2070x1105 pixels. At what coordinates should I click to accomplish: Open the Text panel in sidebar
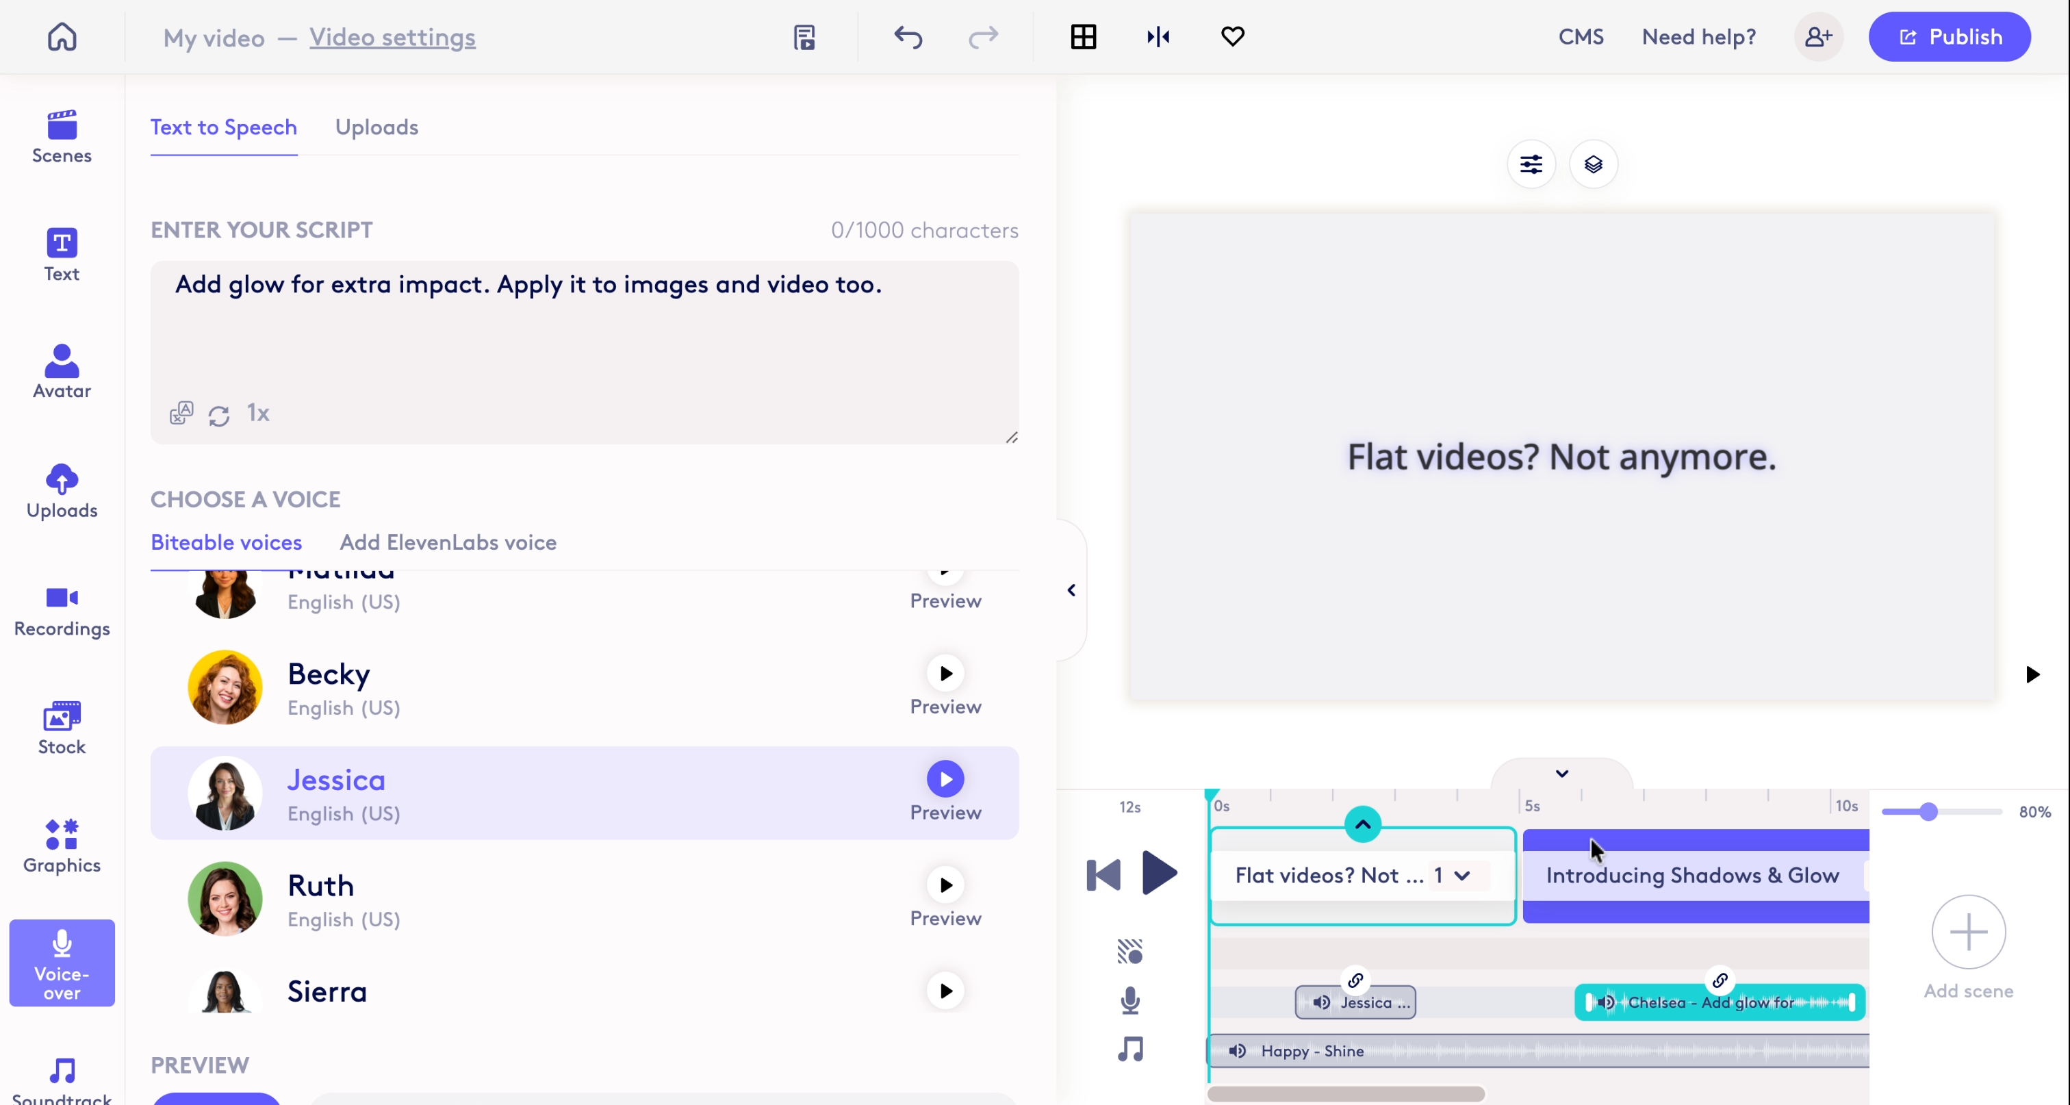point(62,255)
